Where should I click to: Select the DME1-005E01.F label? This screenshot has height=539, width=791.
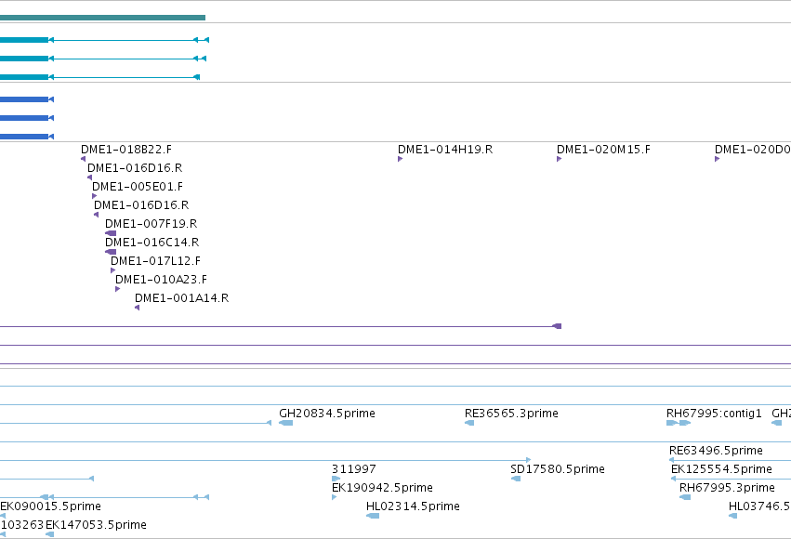[x=138, y=187]
